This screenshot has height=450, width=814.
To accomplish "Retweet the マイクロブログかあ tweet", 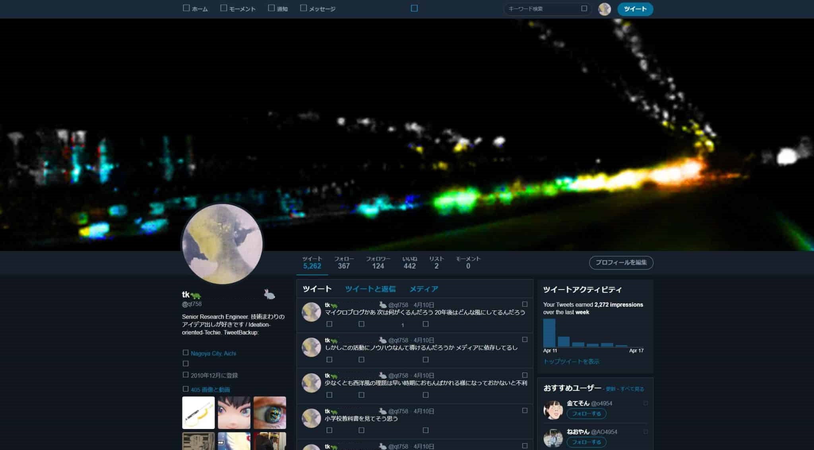I will (x=361, y=324).
